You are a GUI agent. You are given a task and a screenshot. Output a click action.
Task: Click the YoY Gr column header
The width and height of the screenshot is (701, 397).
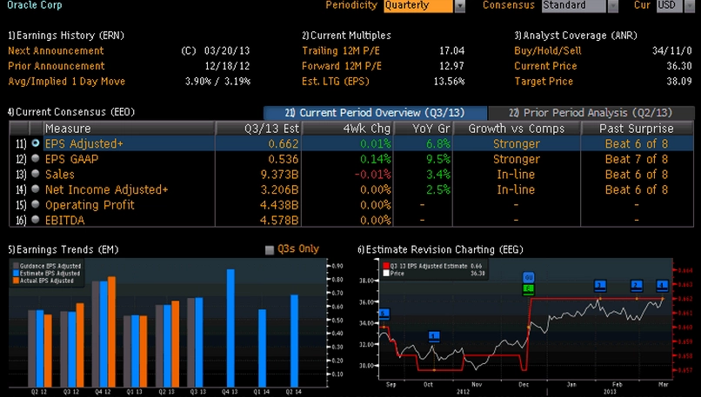point(423,129)
